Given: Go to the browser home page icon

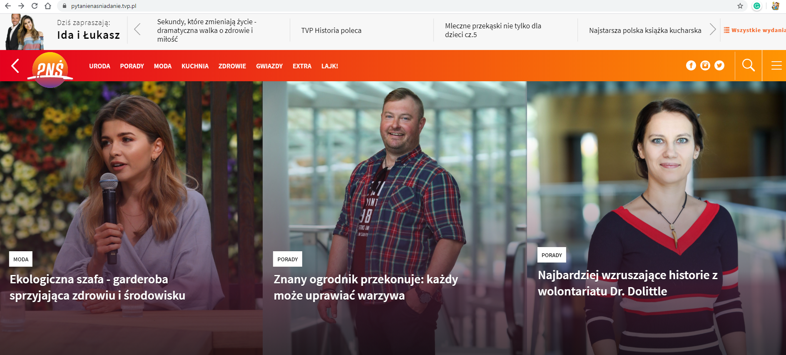Looking at the screenshot, I should point(48,6).
